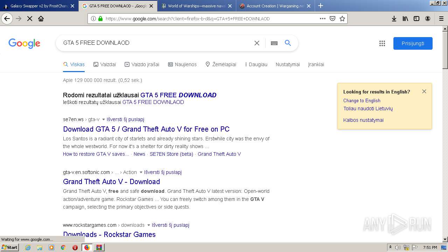Open the Downloads - Rockstar Games result
This screenshot has height=252, width=448.
coord(109,234)
